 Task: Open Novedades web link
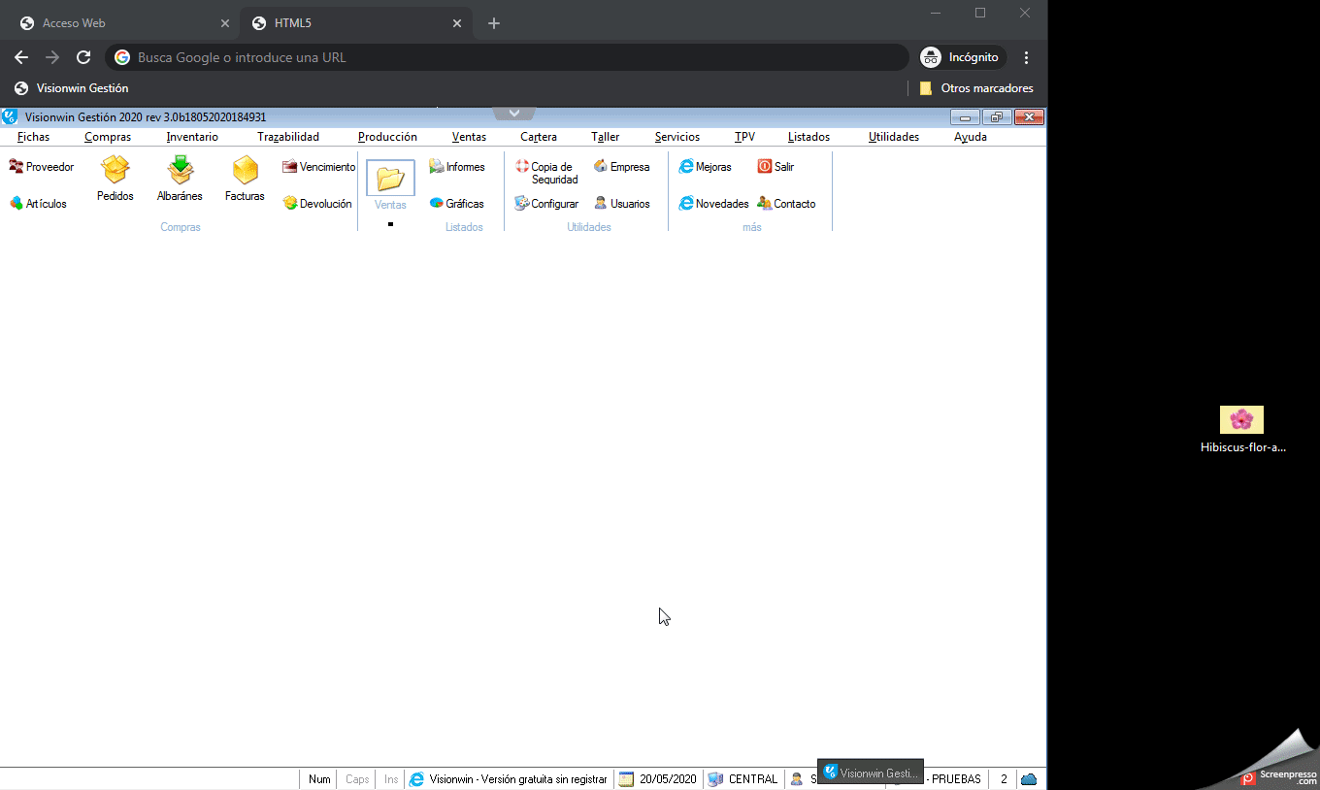tap(714, 204)
